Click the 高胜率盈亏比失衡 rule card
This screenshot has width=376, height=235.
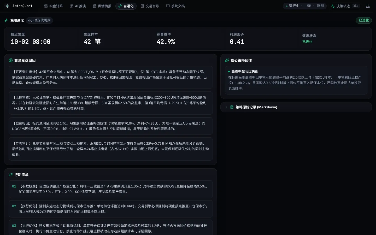(296, 80)
